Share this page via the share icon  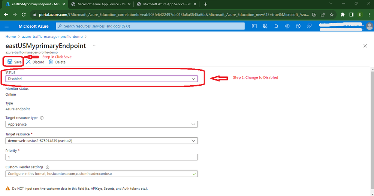coord(323,15)
